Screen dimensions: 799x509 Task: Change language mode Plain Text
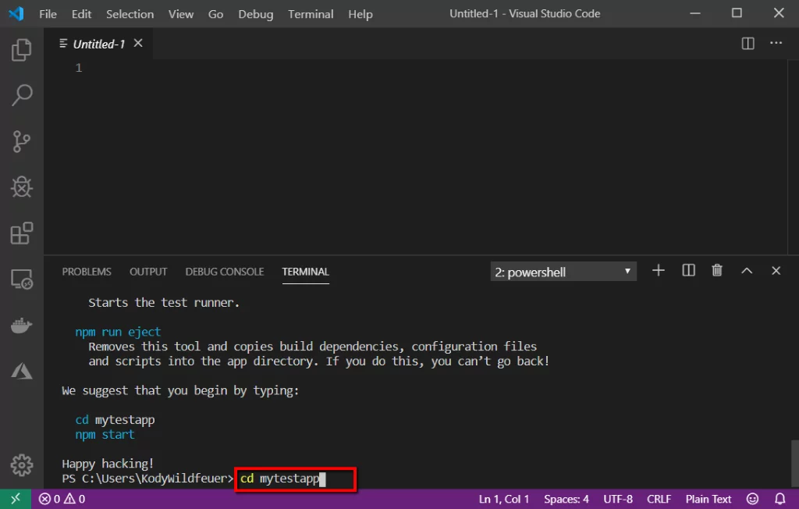tap(708, 499)
